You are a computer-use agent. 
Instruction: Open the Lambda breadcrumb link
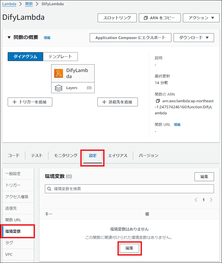[9, 4]
